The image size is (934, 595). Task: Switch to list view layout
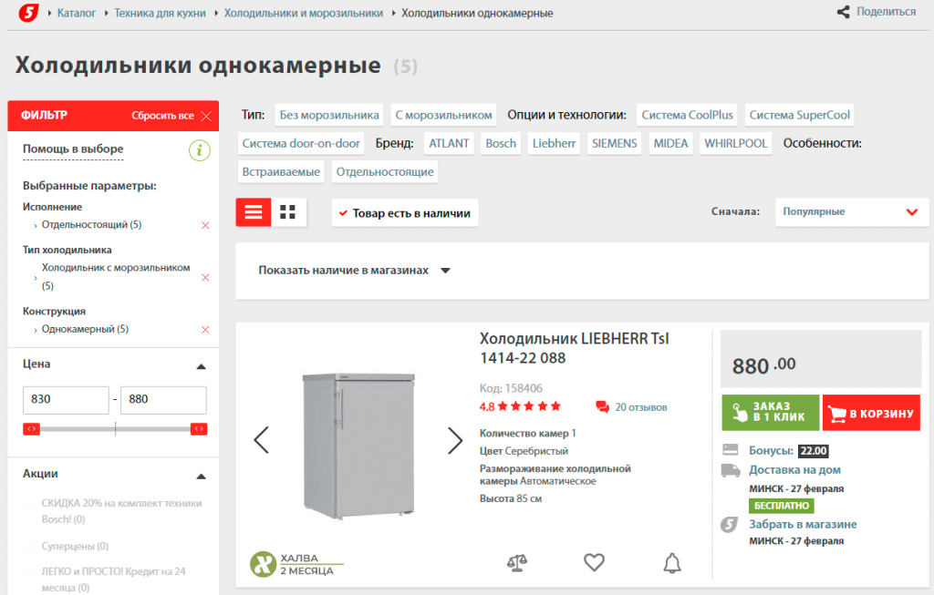point(254,212)
